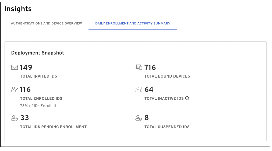The height and width of the screenshot is (151, 272).
Task: Switch to Authentications and Device Overview tab
Action: point(46,23)
